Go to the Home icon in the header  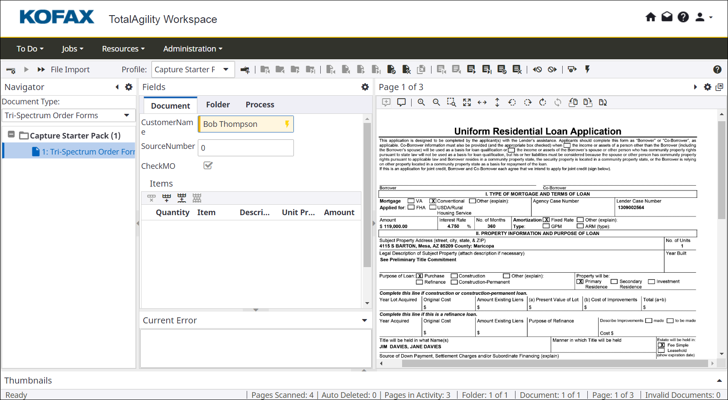[x=651, y=16]
